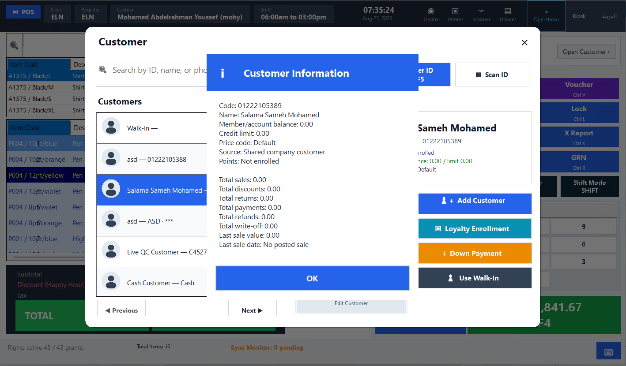Switch language to العربية

coord(609,16)
